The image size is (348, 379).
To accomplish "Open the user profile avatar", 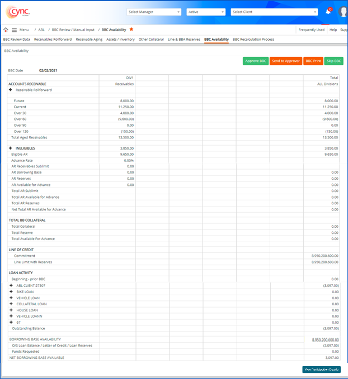I will pos(343,12).
